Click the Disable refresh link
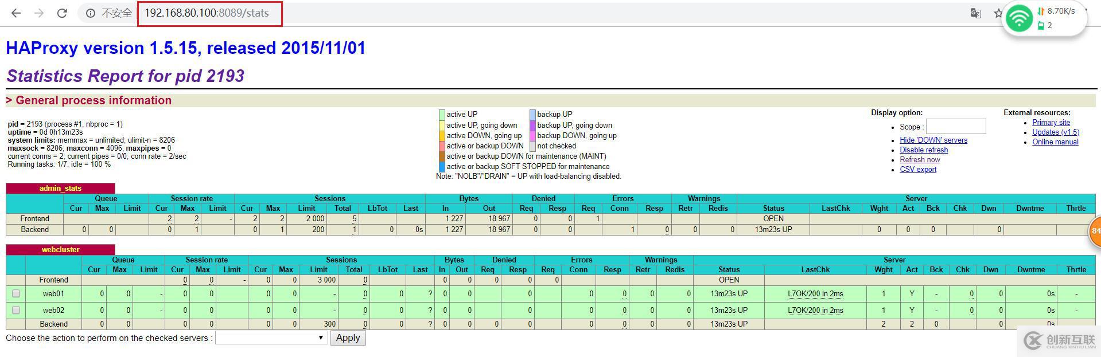1101x357 pixels. click(924, 150)
